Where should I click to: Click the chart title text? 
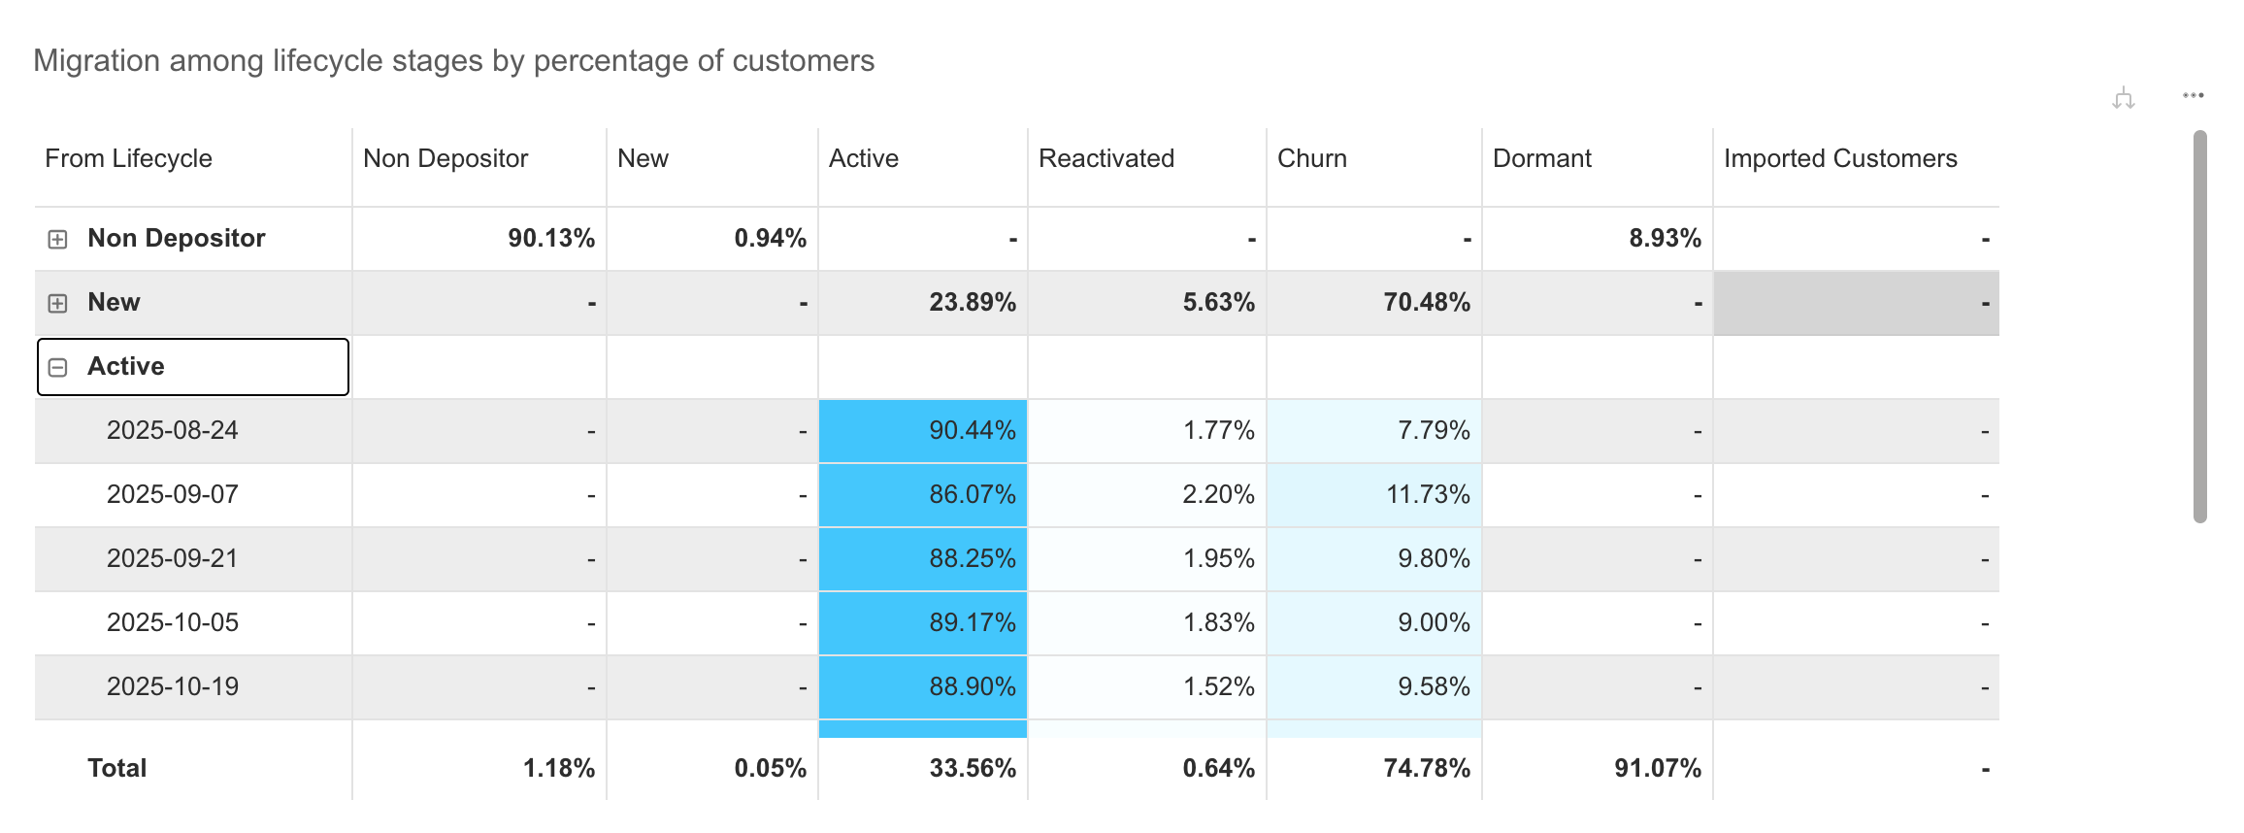[454, 60]
